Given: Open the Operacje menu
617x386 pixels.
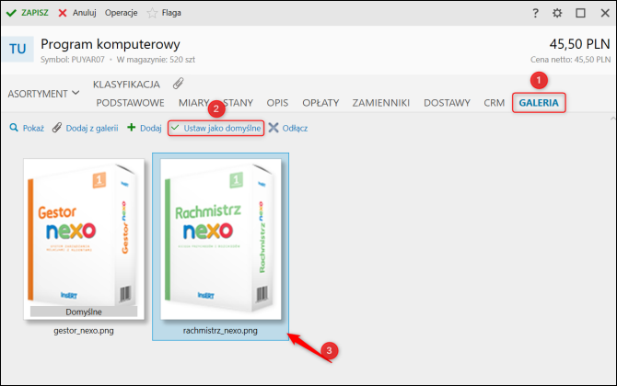Looking at the screenshot, I should (122, 13).
